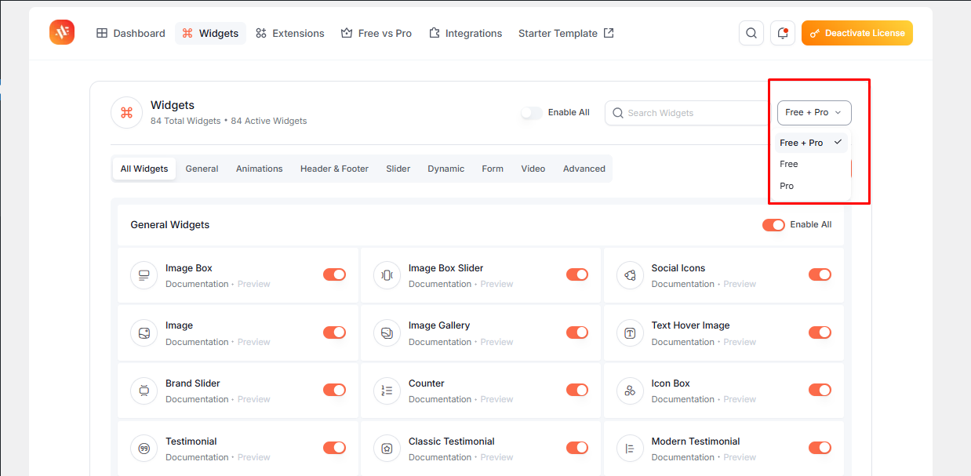Click the Image widget icon

point(144,333)
